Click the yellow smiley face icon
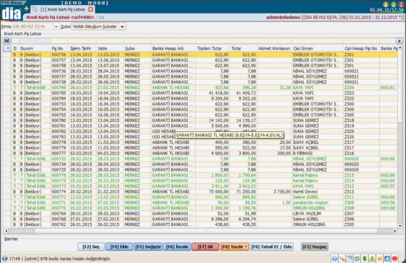Screen dimensions: 406x263 [x=380, y=258]
